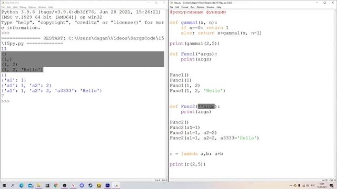This screenshot has height=189, width=337.
Task: Switch to Python IDLE taskbar icon
Action: tap(116, 185)
